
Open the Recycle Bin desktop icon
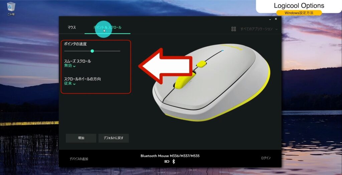11,9
